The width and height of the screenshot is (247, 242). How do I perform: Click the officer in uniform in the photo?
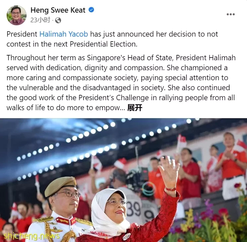pos(62,210)
